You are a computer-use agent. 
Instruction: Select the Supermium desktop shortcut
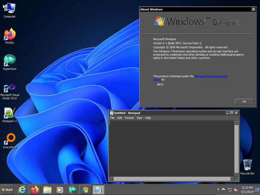(x=10, y=62)
